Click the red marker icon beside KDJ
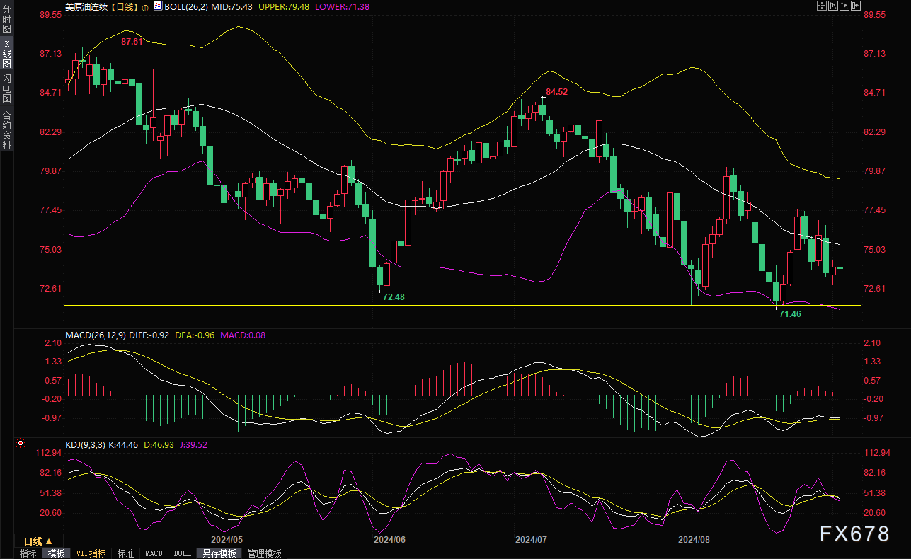911x559 pixels. pyautogui.click(x=20, y=444)
